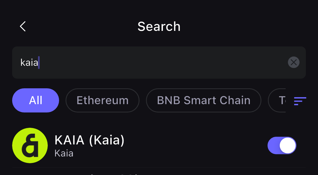
Task: Filter results by Ethereum network
Action: (x=102, y=100)
